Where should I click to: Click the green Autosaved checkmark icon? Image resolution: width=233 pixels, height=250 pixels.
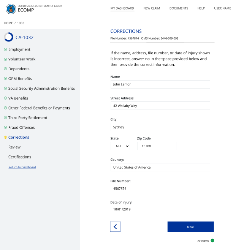212,241
